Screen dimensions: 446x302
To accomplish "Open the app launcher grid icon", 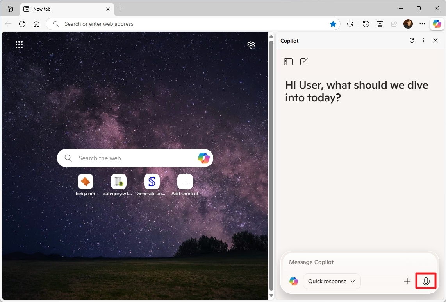I will [19, 45].
